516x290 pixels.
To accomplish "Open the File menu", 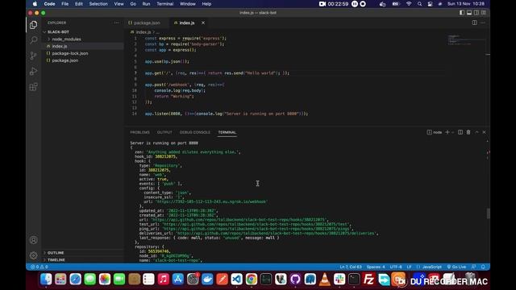I will (x=65, y=4).
